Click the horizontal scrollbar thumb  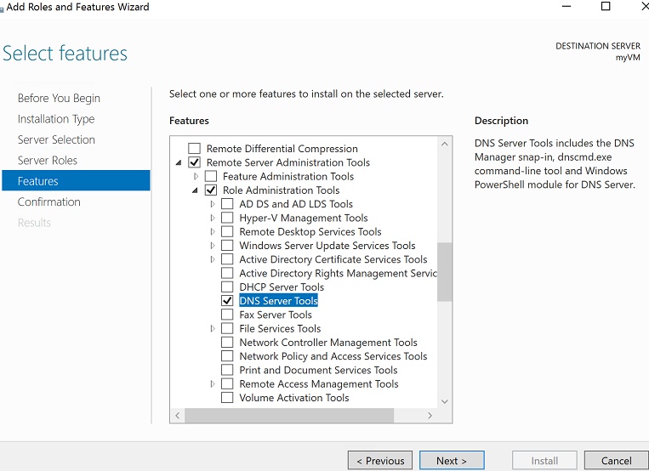coord(289,416)
